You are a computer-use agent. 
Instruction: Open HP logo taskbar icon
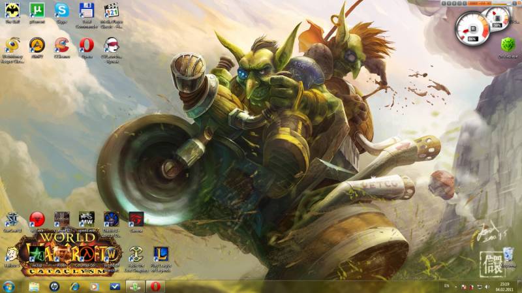click(54, 286)
